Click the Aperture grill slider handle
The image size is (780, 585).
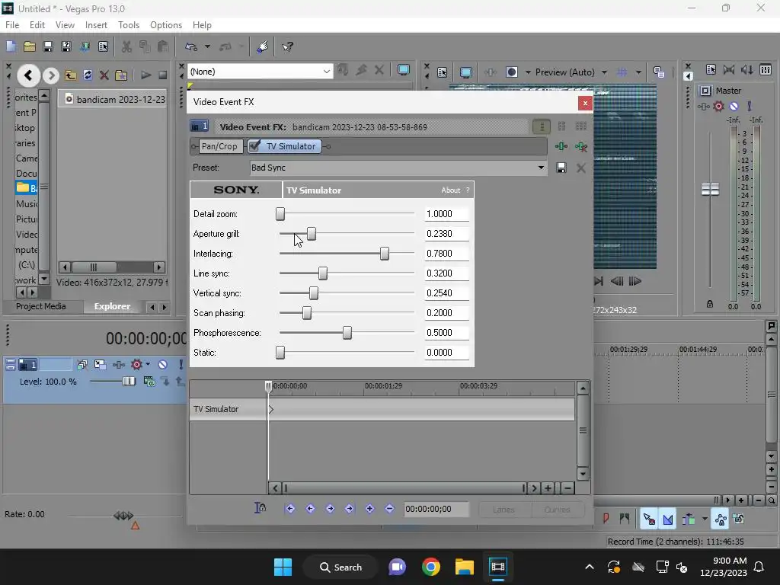(x=312, y=233)
